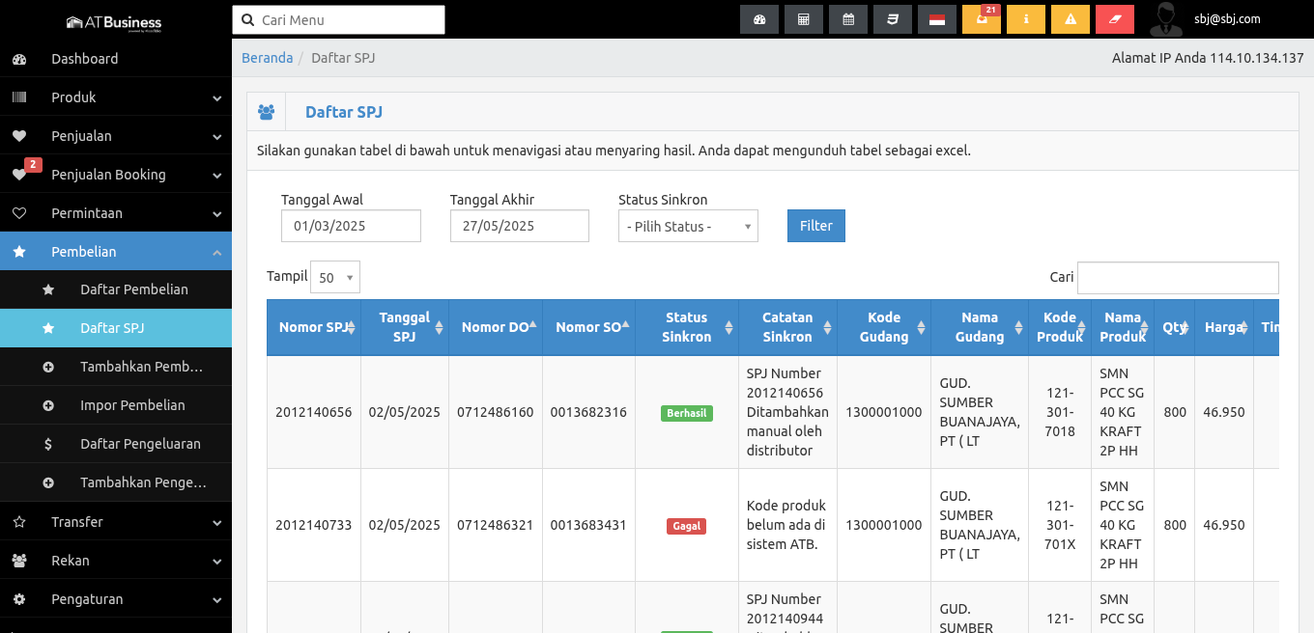Sort table by Status Sinkron column

[687, 327]
